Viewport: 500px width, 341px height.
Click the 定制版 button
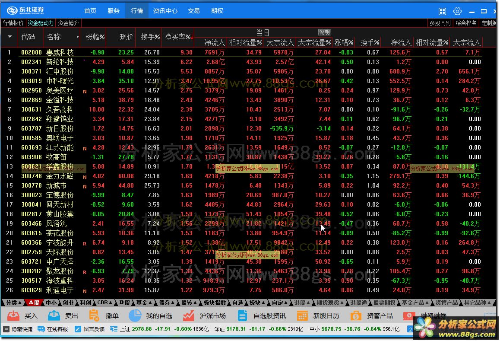click(x=489, y=23)
